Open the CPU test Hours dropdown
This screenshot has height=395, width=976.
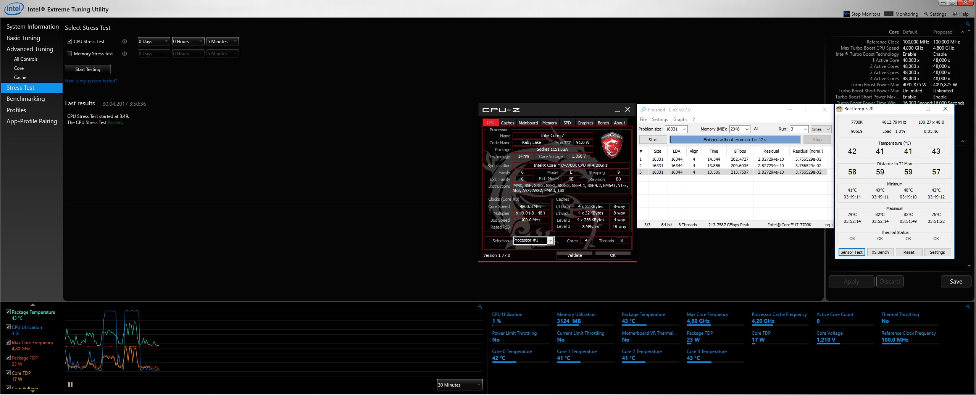coord(188,42)
